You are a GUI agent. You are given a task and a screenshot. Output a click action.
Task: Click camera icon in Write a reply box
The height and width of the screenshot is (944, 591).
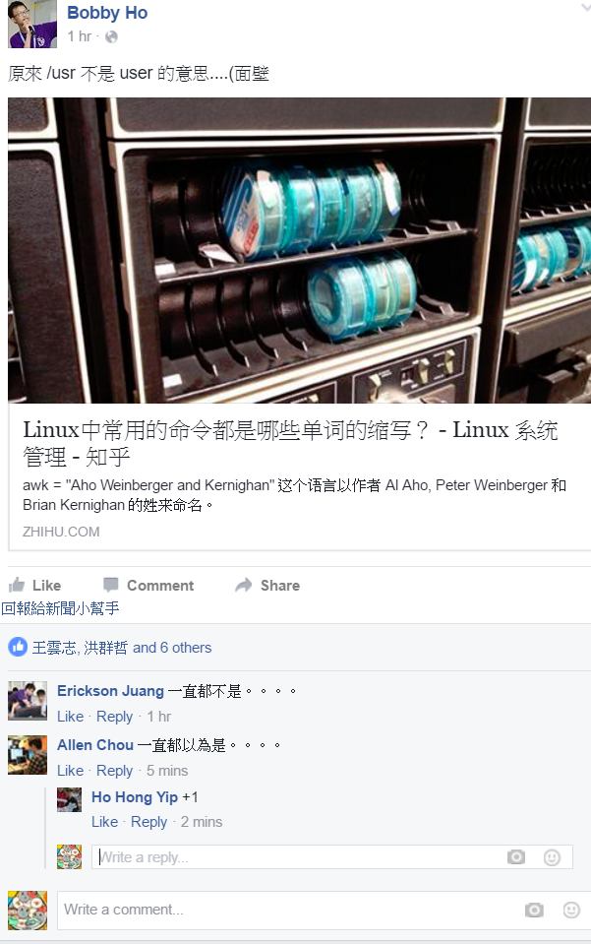(516, 856)
